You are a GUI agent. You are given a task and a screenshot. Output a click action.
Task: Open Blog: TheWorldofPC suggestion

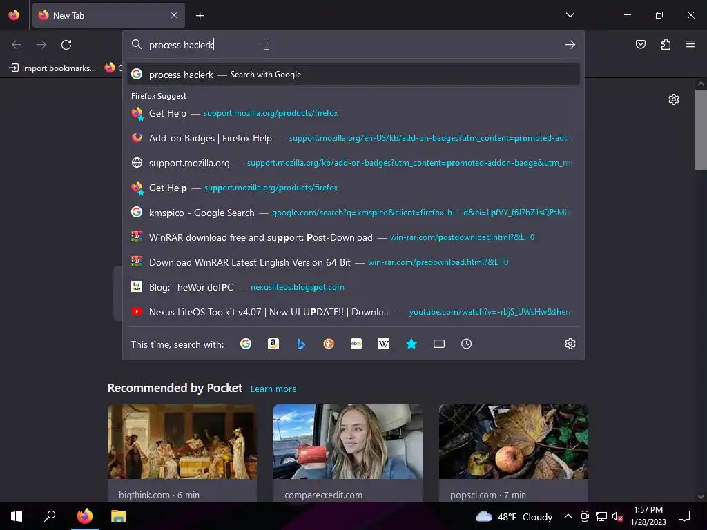tap(353, 286)
